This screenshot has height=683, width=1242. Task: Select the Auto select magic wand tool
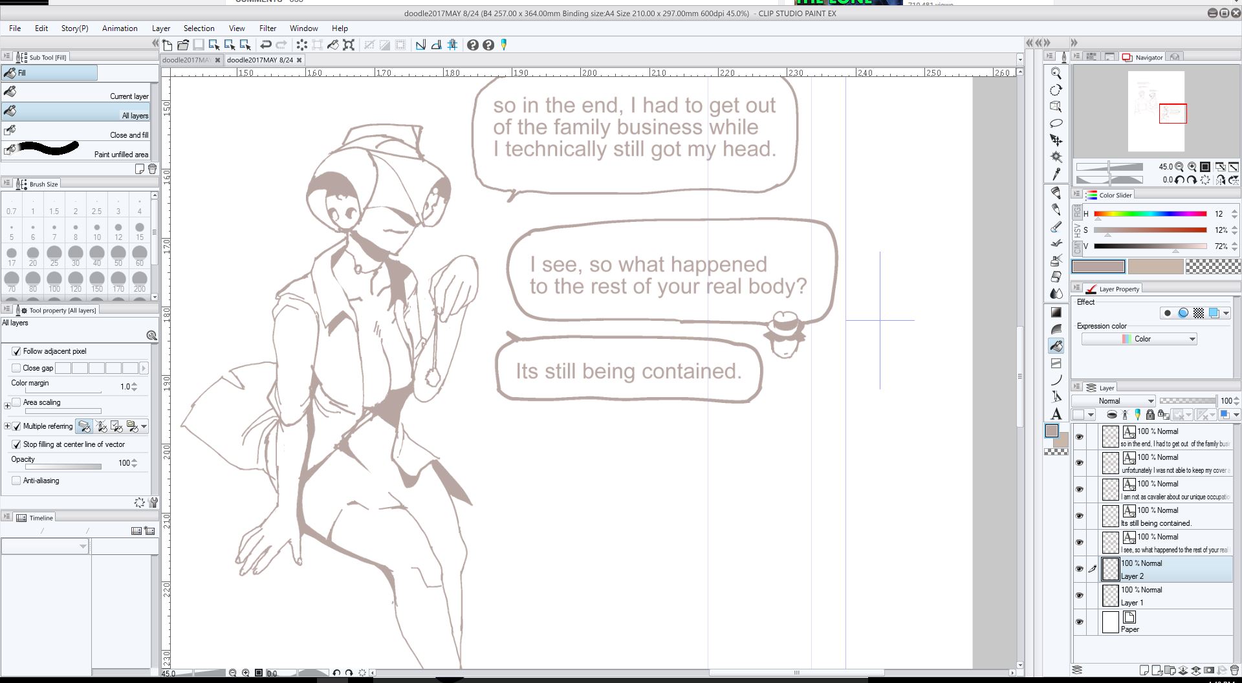pyautogui.click(x=1056, y=157)
